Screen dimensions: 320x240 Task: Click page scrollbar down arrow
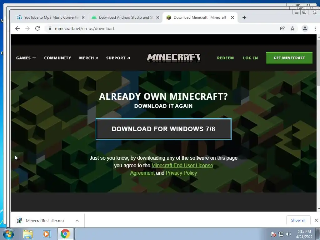pyautogui.click(x=318, y=209)
